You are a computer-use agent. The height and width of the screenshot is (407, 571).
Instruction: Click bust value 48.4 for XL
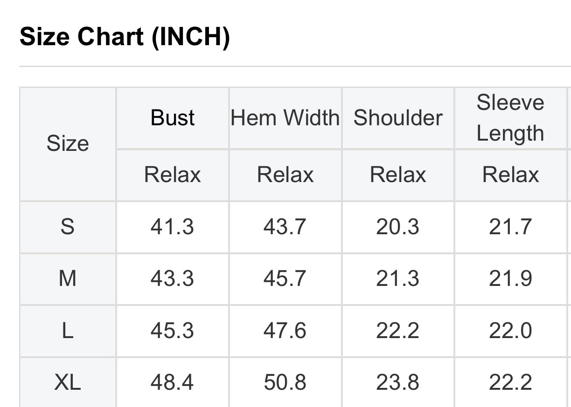coord(173,382)
